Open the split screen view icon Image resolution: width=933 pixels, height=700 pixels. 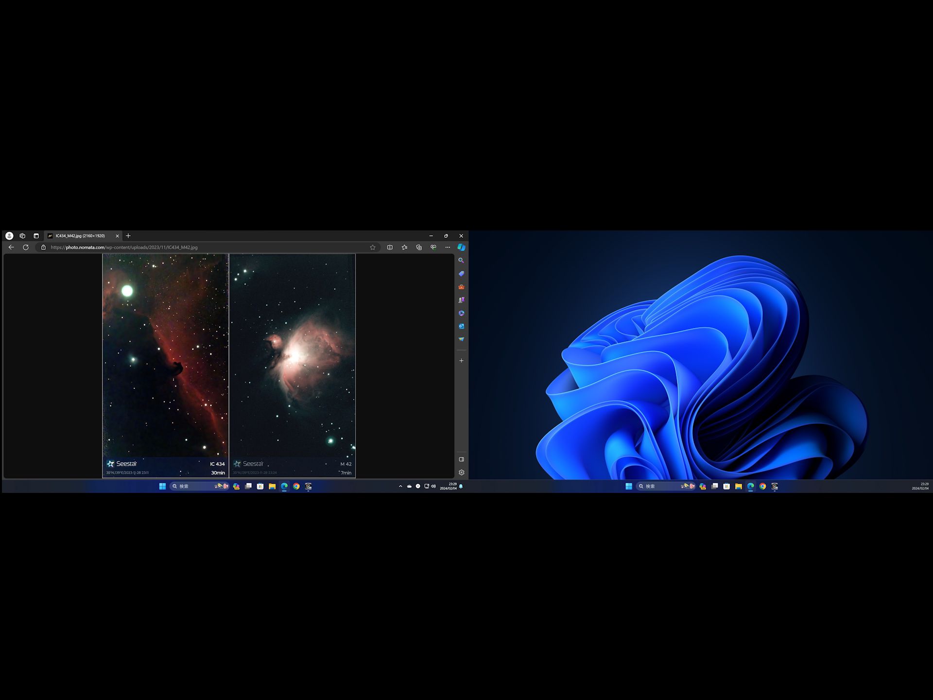[390, 247]
